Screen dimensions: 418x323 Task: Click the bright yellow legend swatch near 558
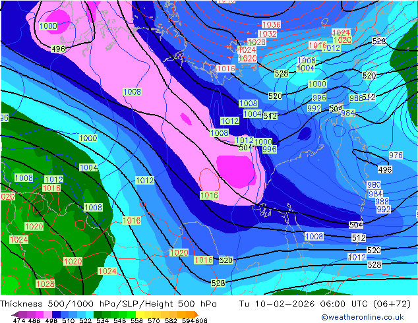click(140, 314)
